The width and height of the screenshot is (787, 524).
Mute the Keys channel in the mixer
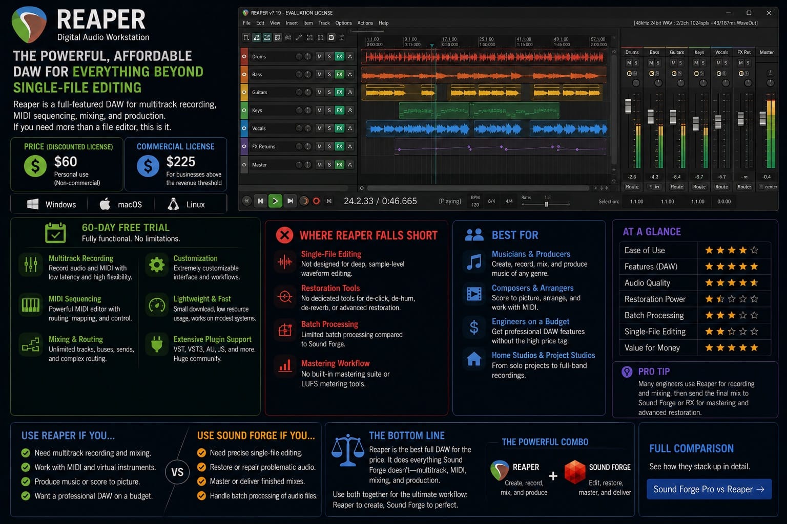[696, 63]
